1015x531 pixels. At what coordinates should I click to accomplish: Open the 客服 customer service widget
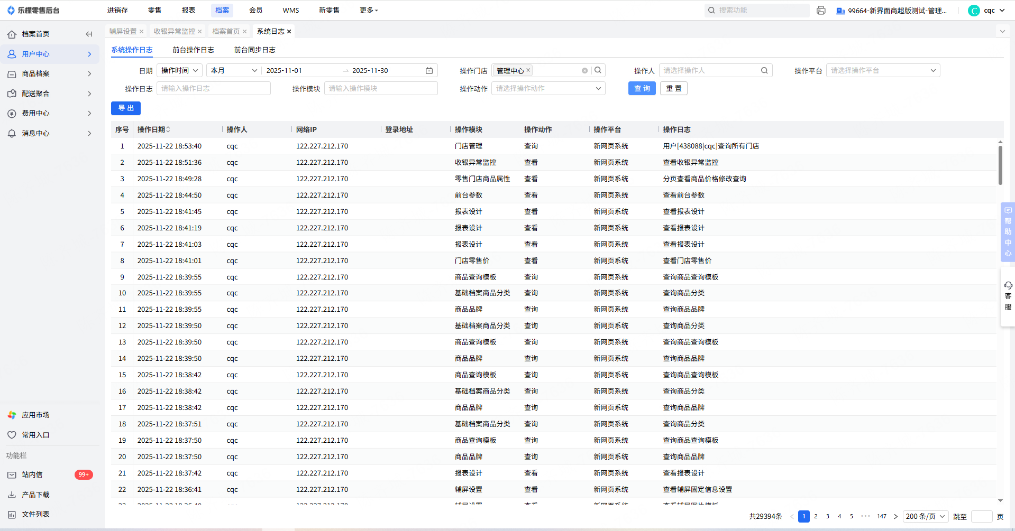point(1008,296)
